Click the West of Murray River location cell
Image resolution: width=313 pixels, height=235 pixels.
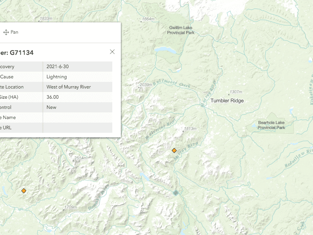[x=68, y=87]
